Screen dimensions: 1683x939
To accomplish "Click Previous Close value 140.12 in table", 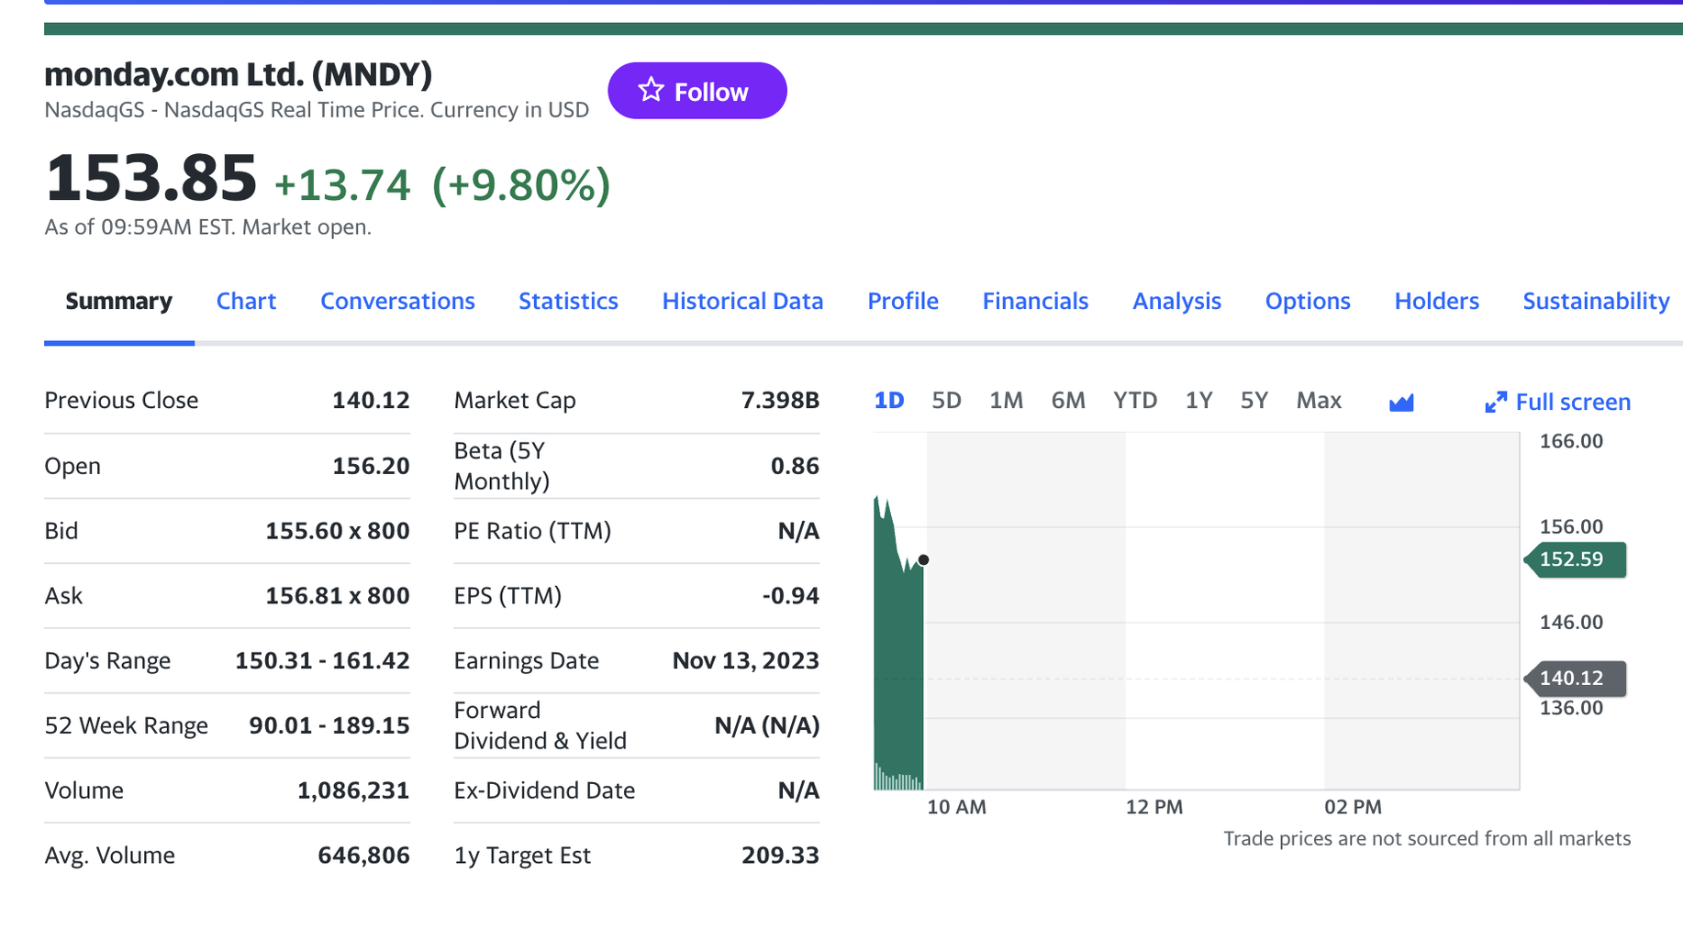I will pyautogui.click(x=371, y=400).
